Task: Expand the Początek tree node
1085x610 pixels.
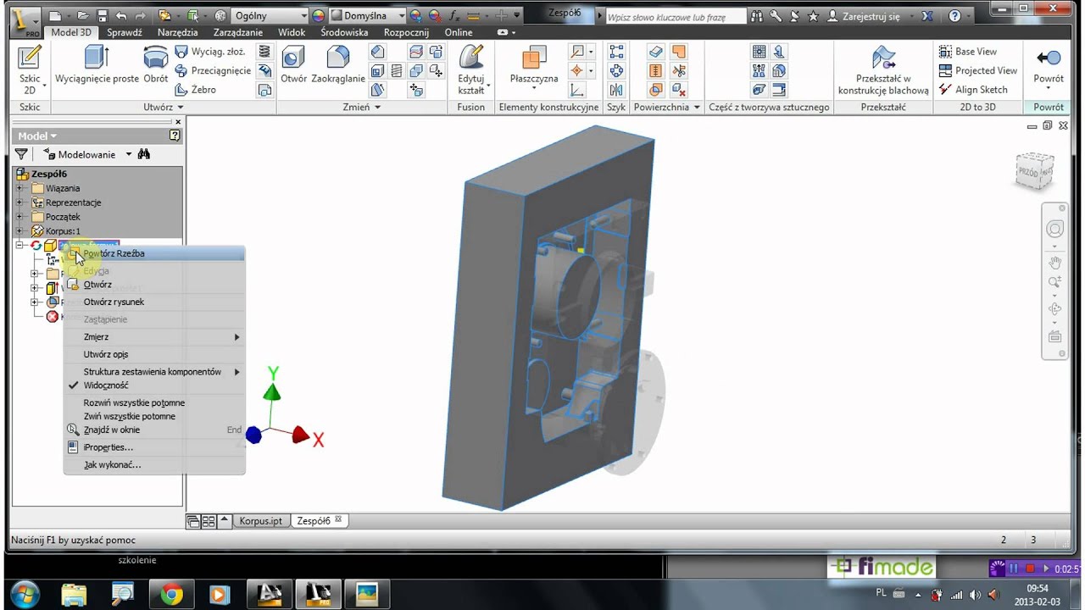Action: click(20, 217)
